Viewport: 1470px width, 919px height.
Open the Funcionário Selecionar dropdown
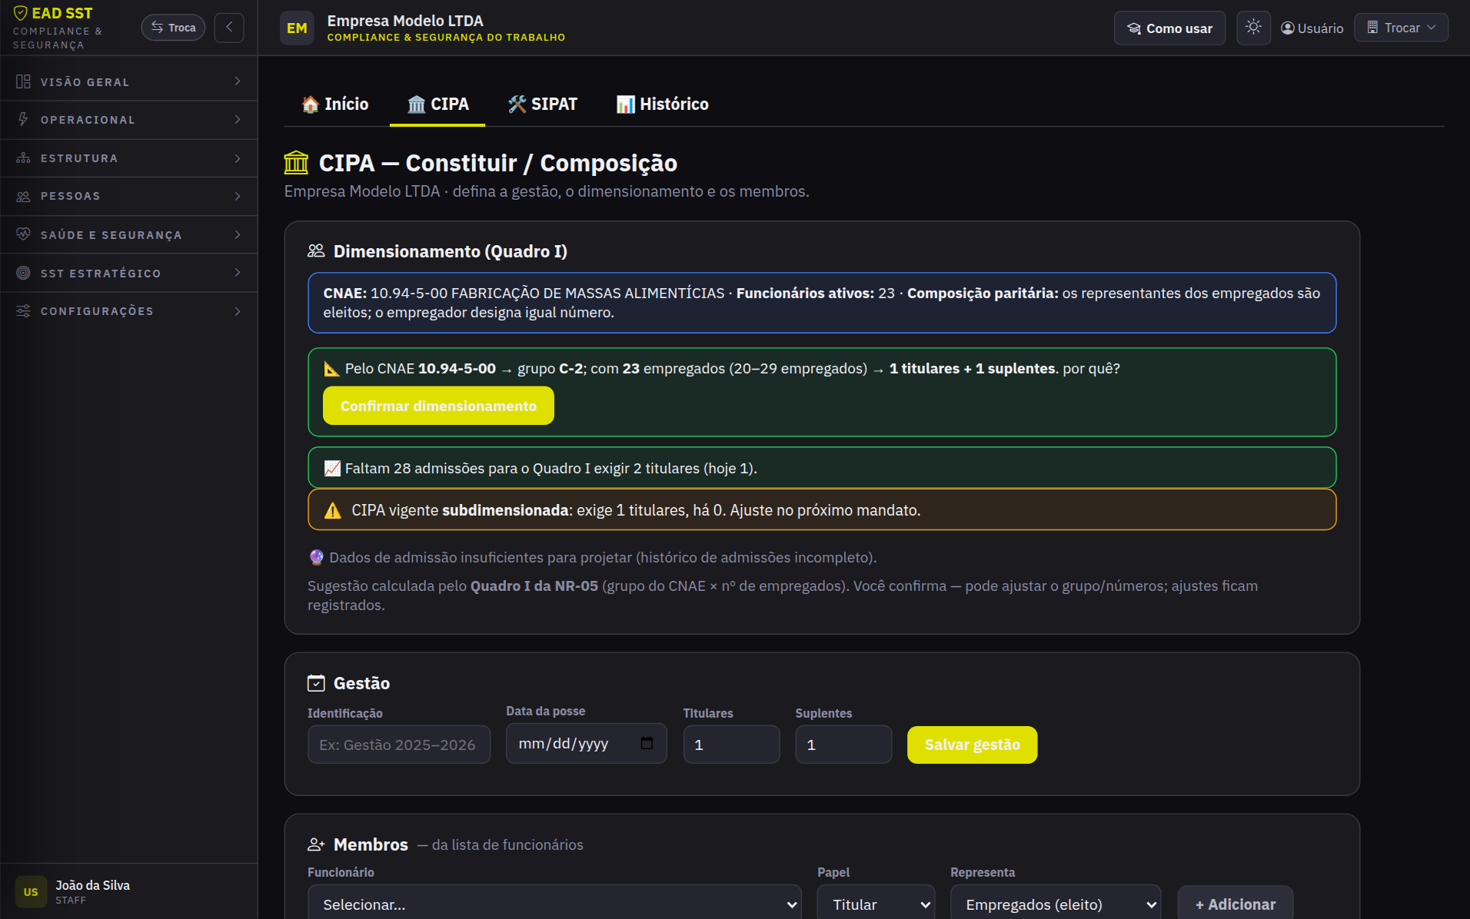[x=554, y=902]
